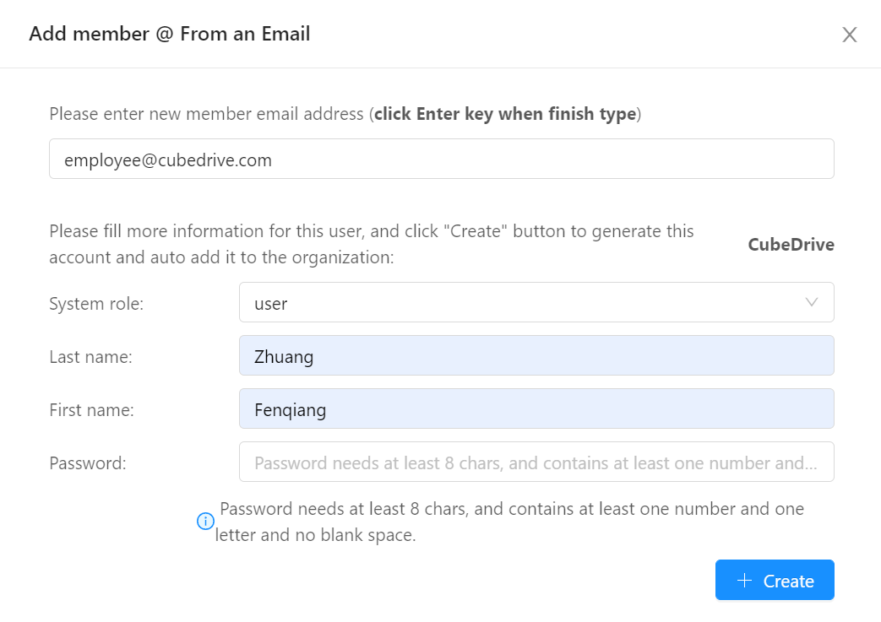Click the info icon beside password hint
Viewport: 881px width, 622px height.
[x=205, y=521]
